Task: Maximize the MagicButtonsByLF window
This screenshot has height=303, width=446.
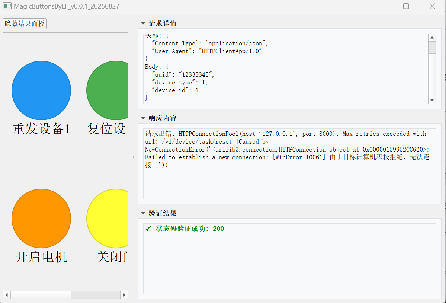Action: click(406, 6)
